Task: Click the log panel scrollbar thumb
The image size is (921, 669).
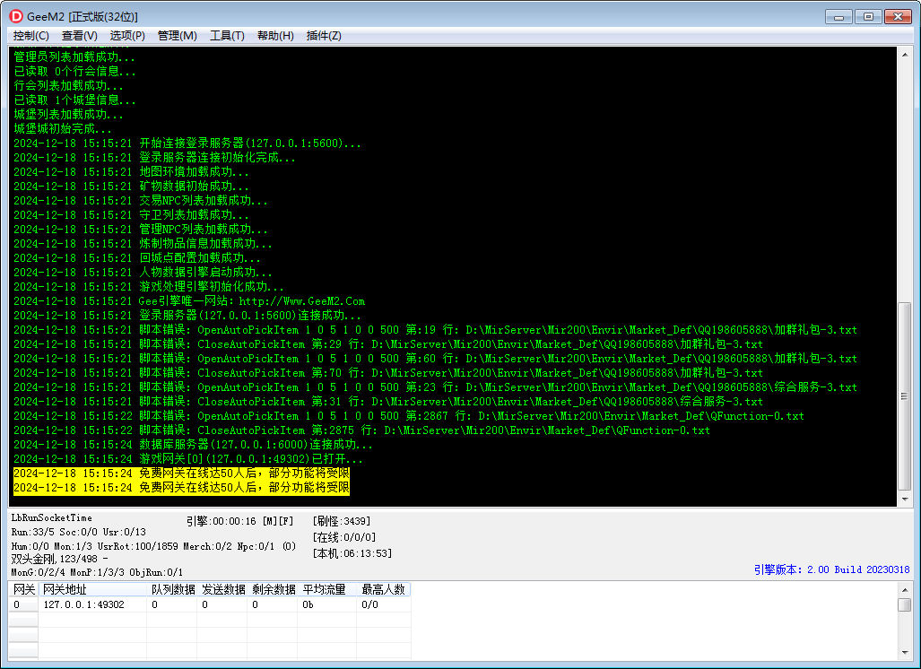Action: click(905, 396)
